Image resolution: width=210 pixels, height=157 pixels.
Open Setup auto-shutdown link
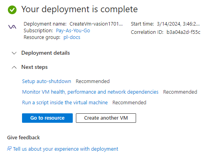tap(46, 81)
